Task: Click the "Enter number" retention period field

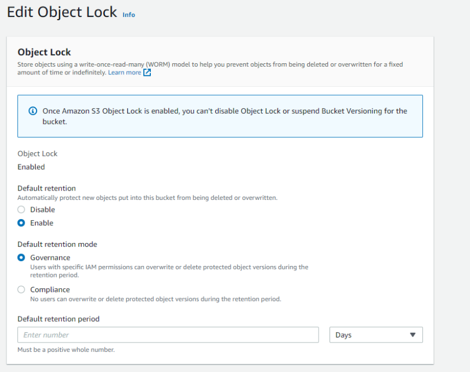Action: point(168,335)
